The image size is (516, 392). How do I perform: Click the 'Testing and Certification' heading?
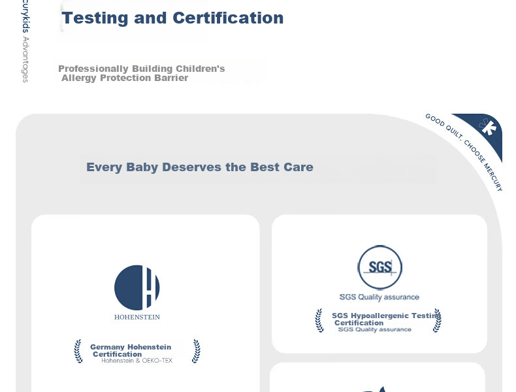tap(172, 18)
